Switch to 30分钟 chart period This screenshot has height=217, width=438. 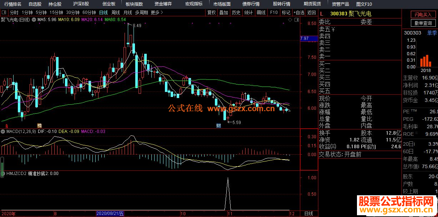pos(73,12)
